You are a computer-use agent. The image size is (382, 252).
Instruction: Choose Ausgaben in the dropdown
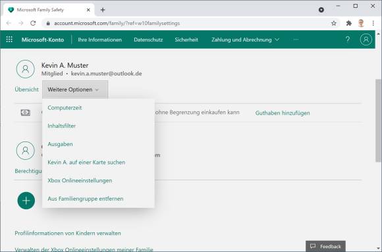(x=60, y=144)
